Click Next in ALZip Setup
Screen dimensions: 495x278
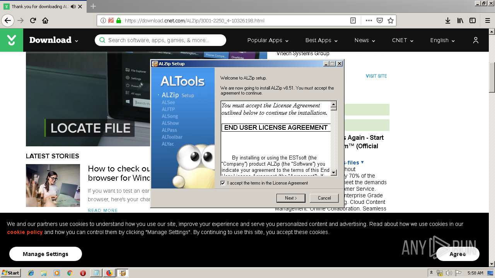coord(291,198)
